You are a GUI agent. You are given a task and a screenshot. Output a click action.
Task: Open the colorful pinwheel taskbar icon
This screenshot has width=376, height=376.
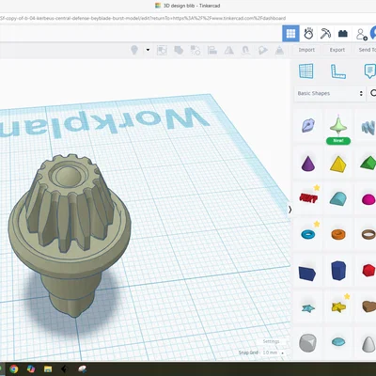point(31,369)
